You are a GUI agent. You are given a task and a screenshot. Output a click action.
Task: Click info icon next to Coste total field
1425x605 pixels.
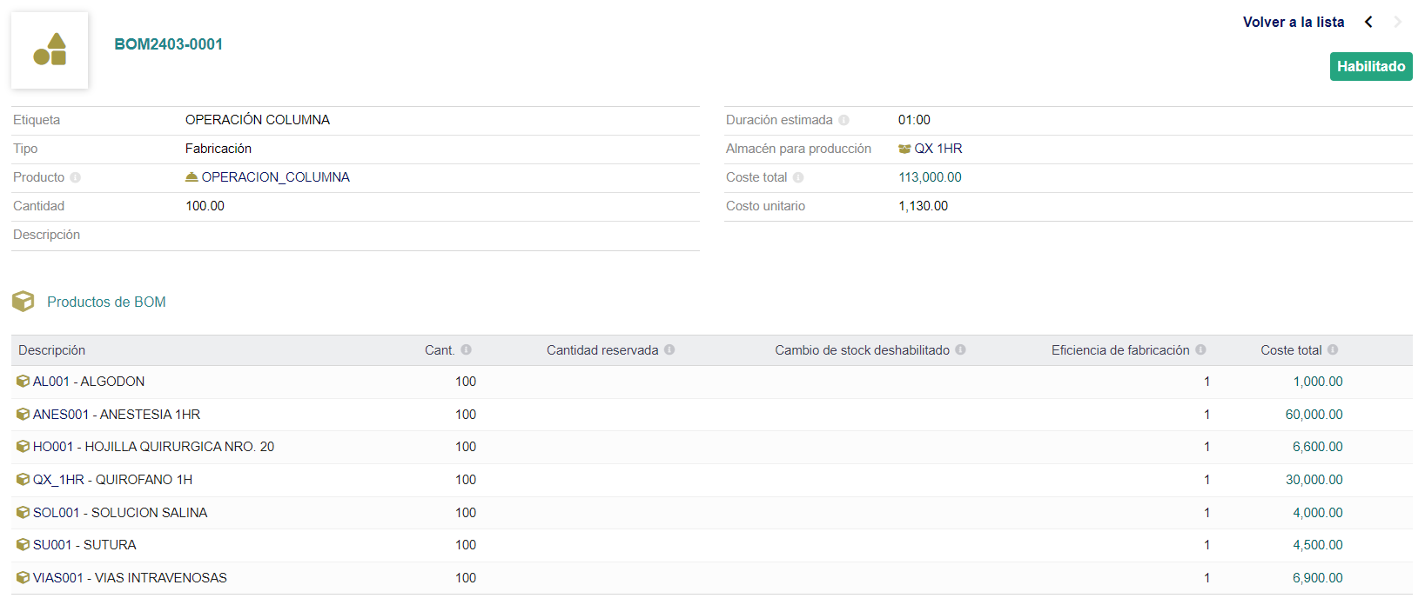(798, 177)
